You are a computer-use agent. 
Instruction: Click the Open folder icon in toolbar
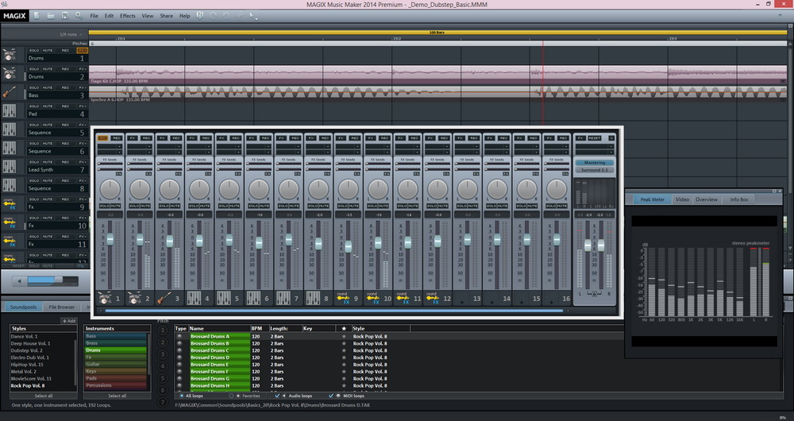[51, 16]
